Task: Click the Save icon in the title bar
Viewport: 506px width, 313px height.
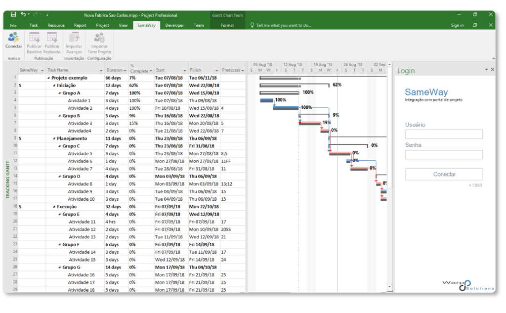Action: pos(13,15)
